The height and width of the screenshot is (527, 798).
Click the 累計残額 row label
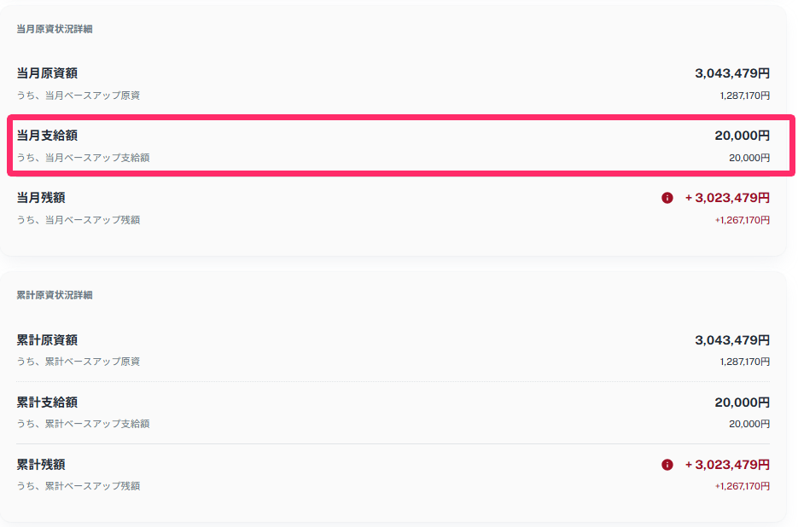[x=41, y=465]
